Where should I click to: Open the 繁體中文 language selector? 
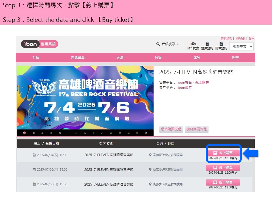[241, 46]
